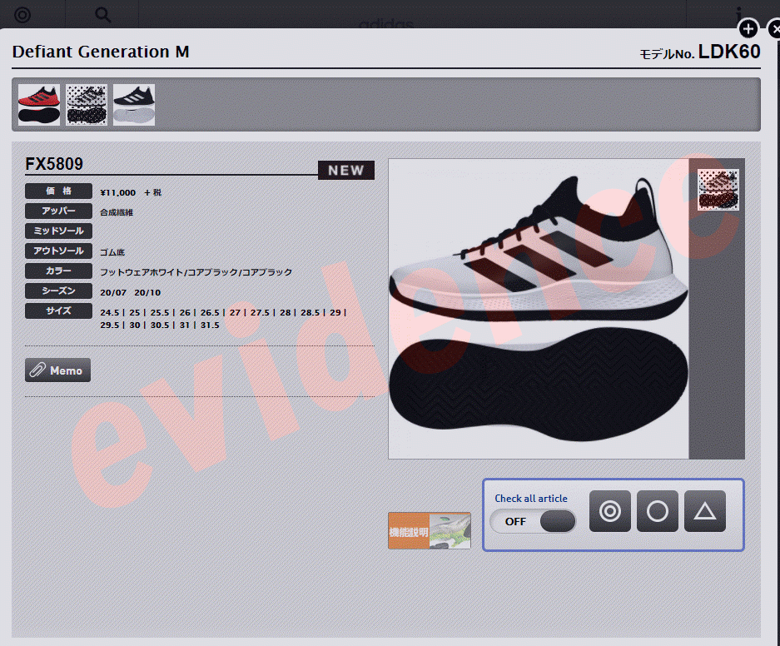Open the search magnifier in the top bar
780x646 pixels.
pos(102,15)
